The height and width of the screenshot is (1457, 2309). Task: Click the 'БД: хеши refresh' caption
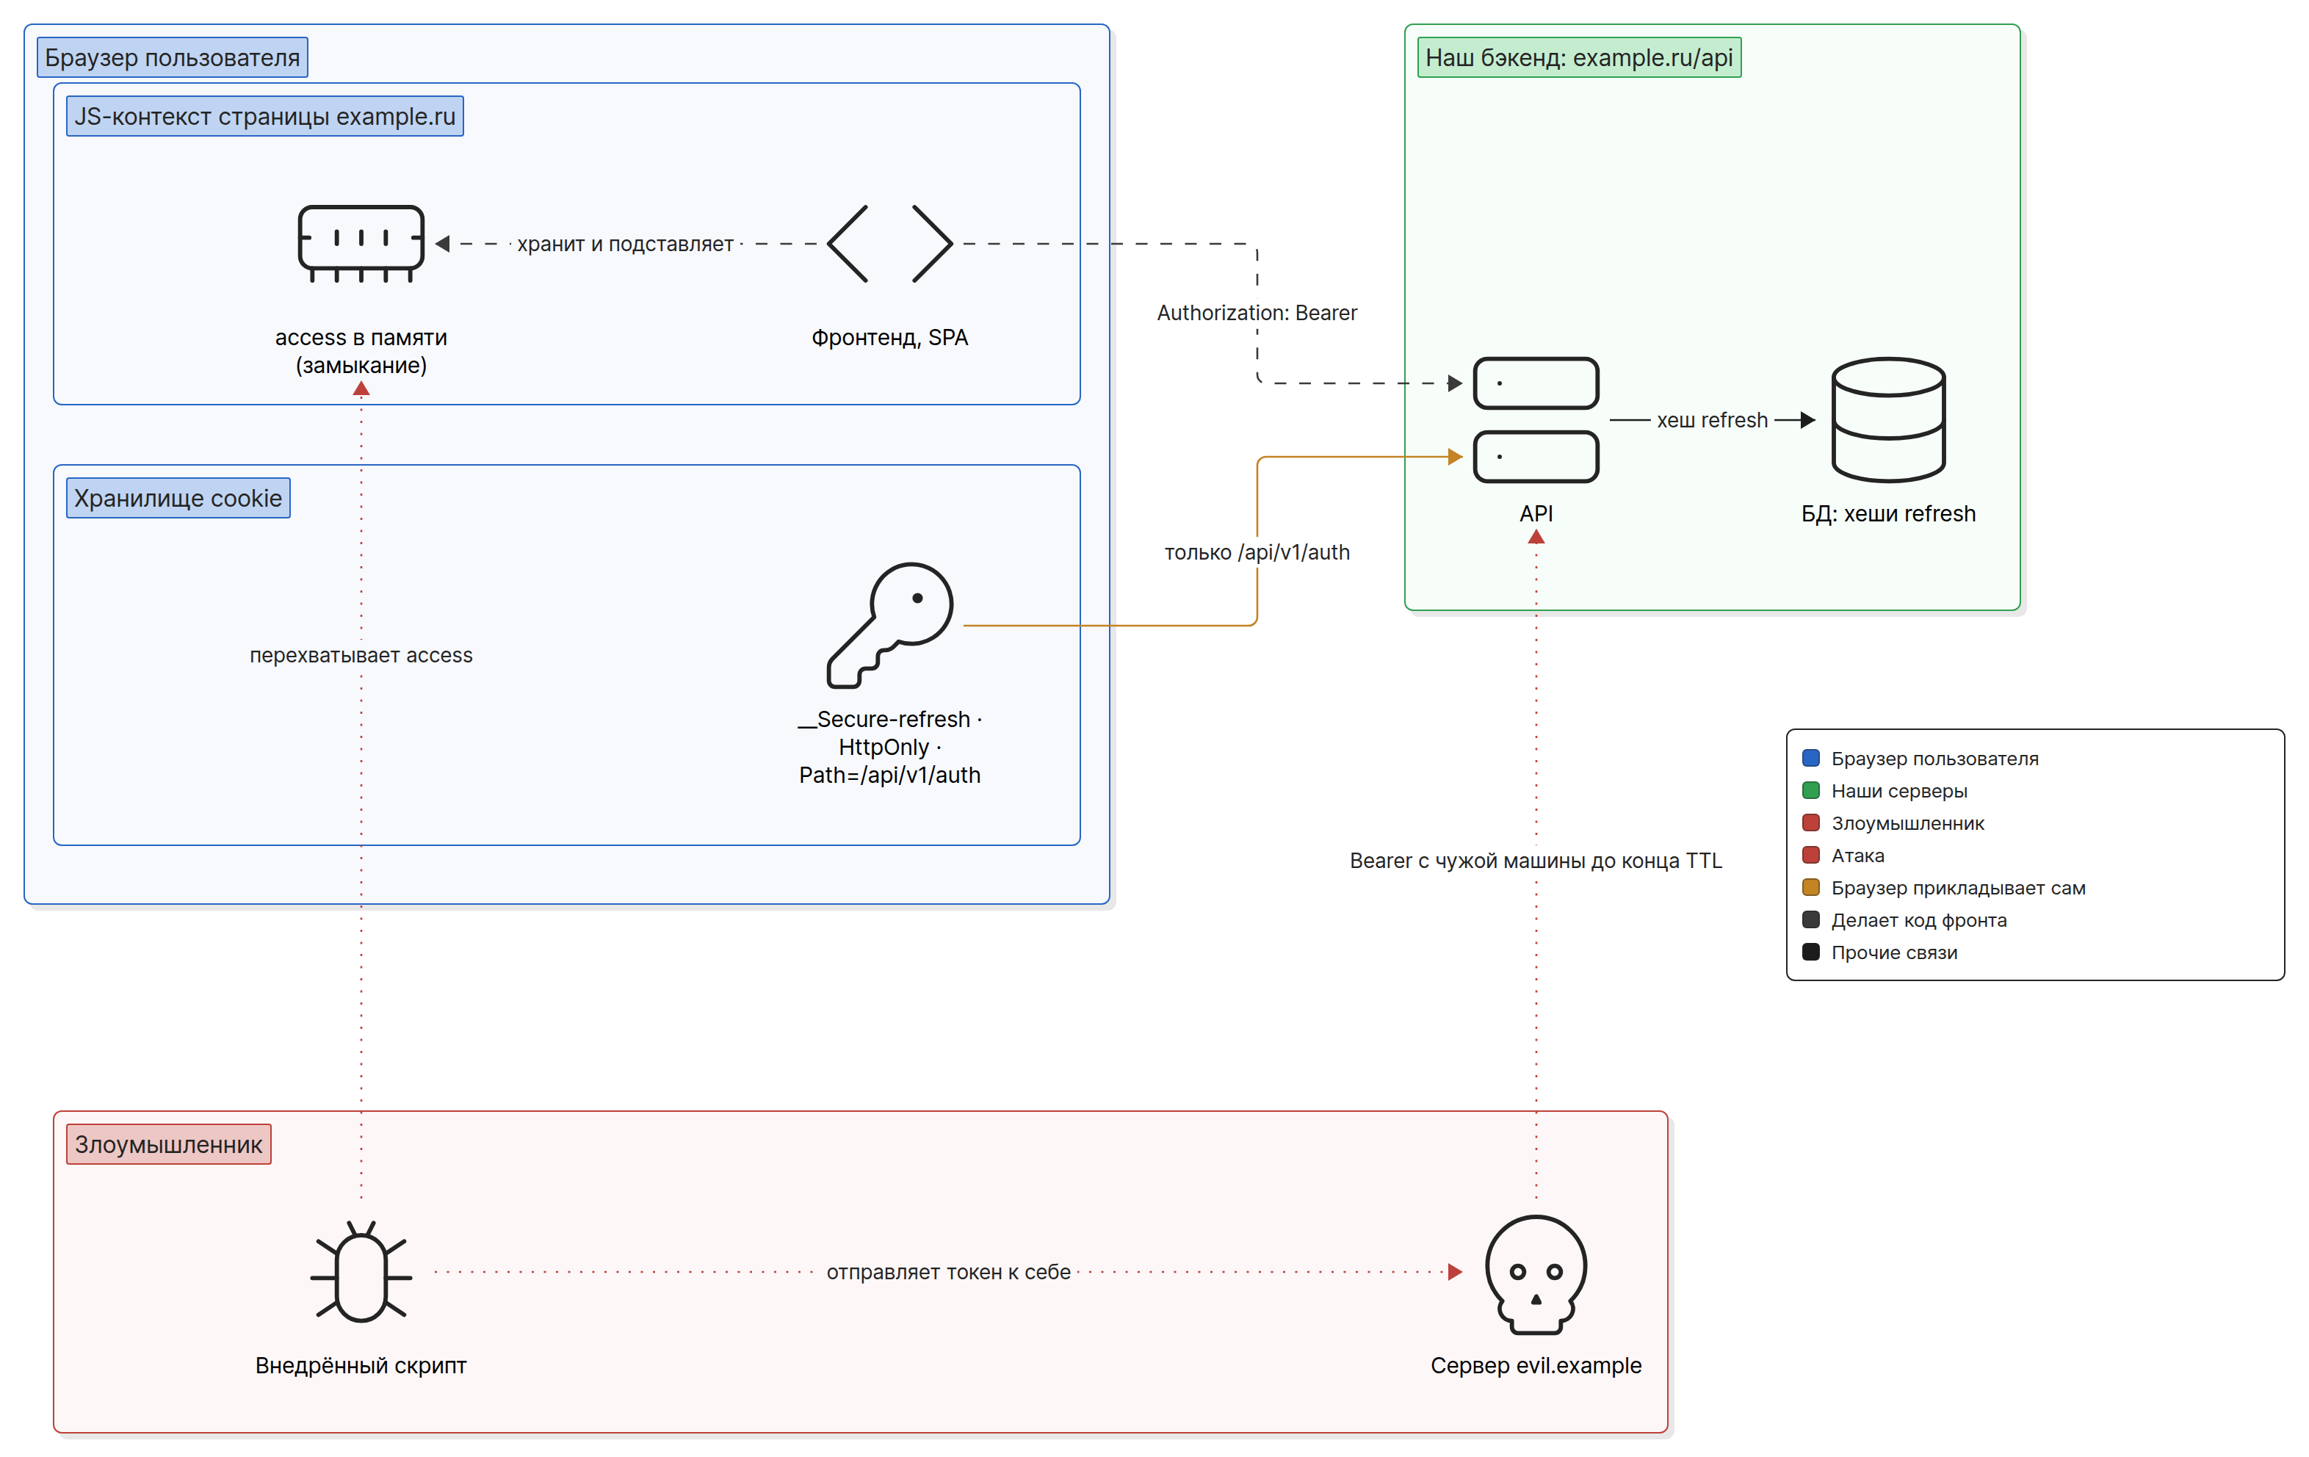pos(1887,514)
